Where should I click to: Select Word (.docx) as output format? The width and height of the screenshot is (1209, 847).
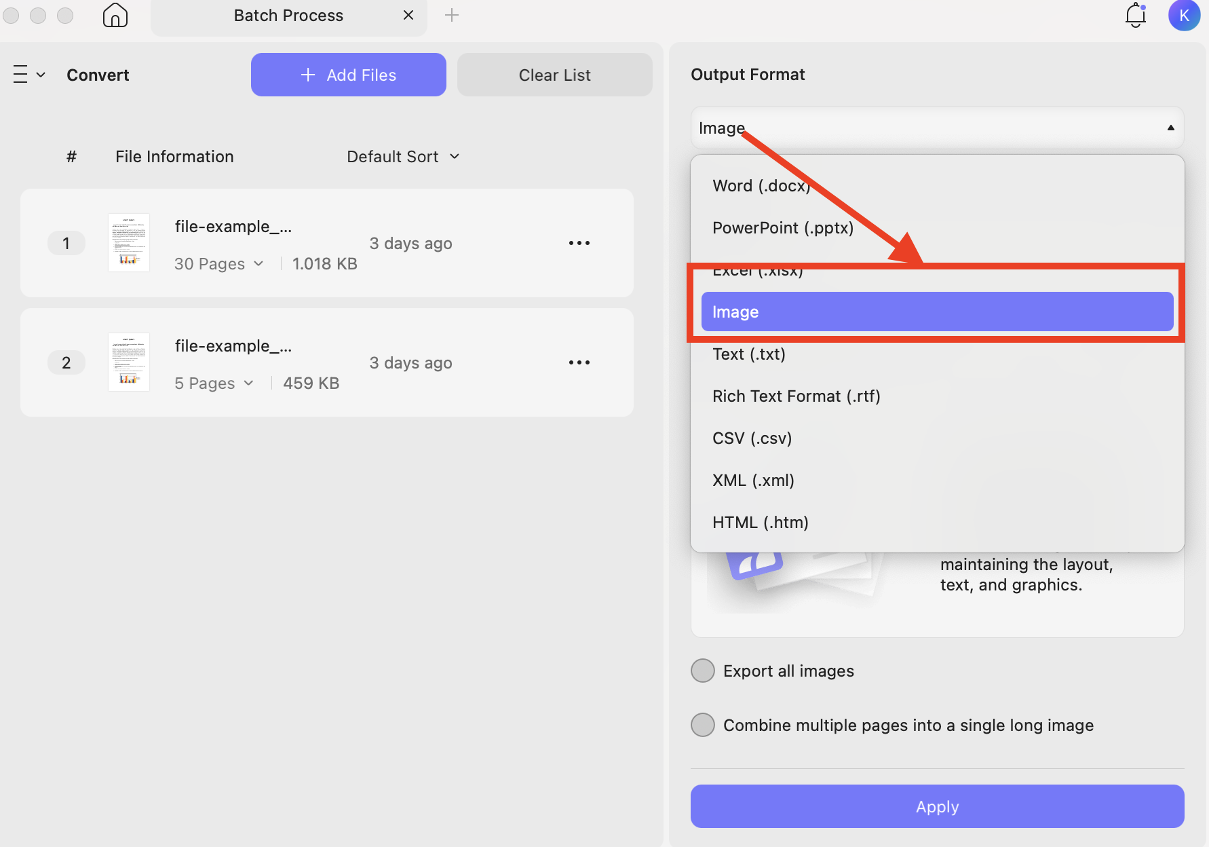click(x=761, y=185)
